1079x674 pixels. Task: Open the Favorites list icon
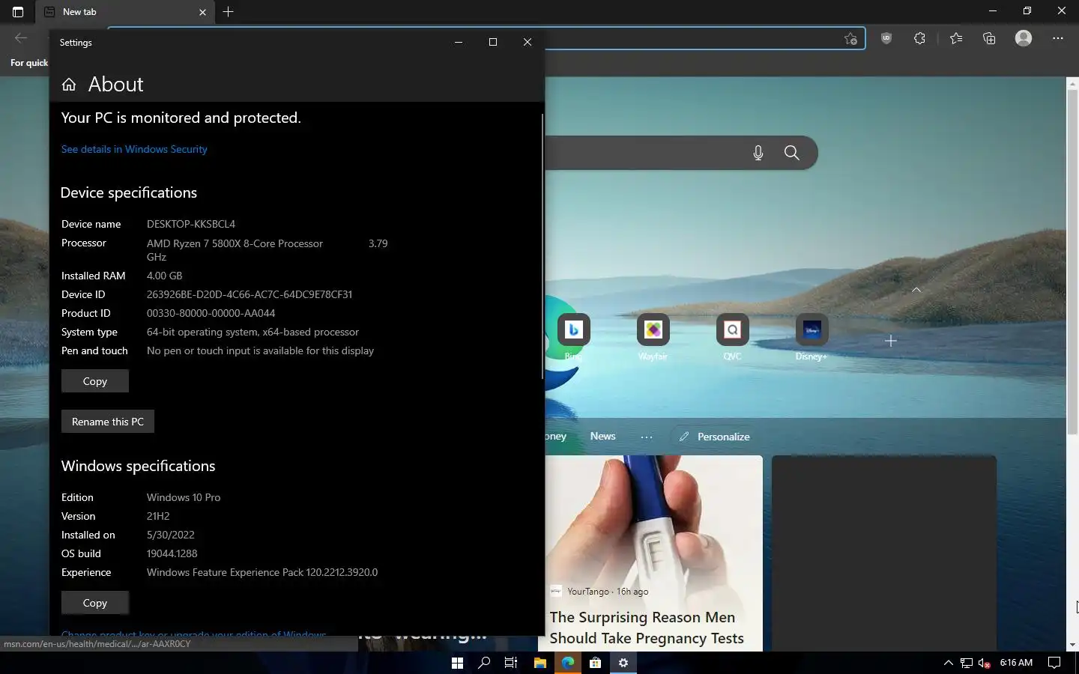[x=956, y=38]
